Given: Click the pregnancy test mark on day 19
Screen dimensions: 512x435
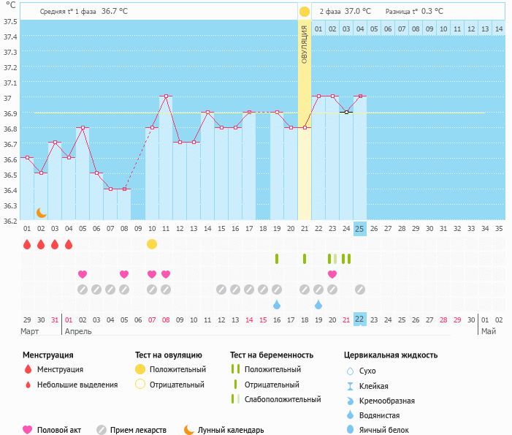Looking at the screenshot, I should pyautogui.click(x=277, y=259).
